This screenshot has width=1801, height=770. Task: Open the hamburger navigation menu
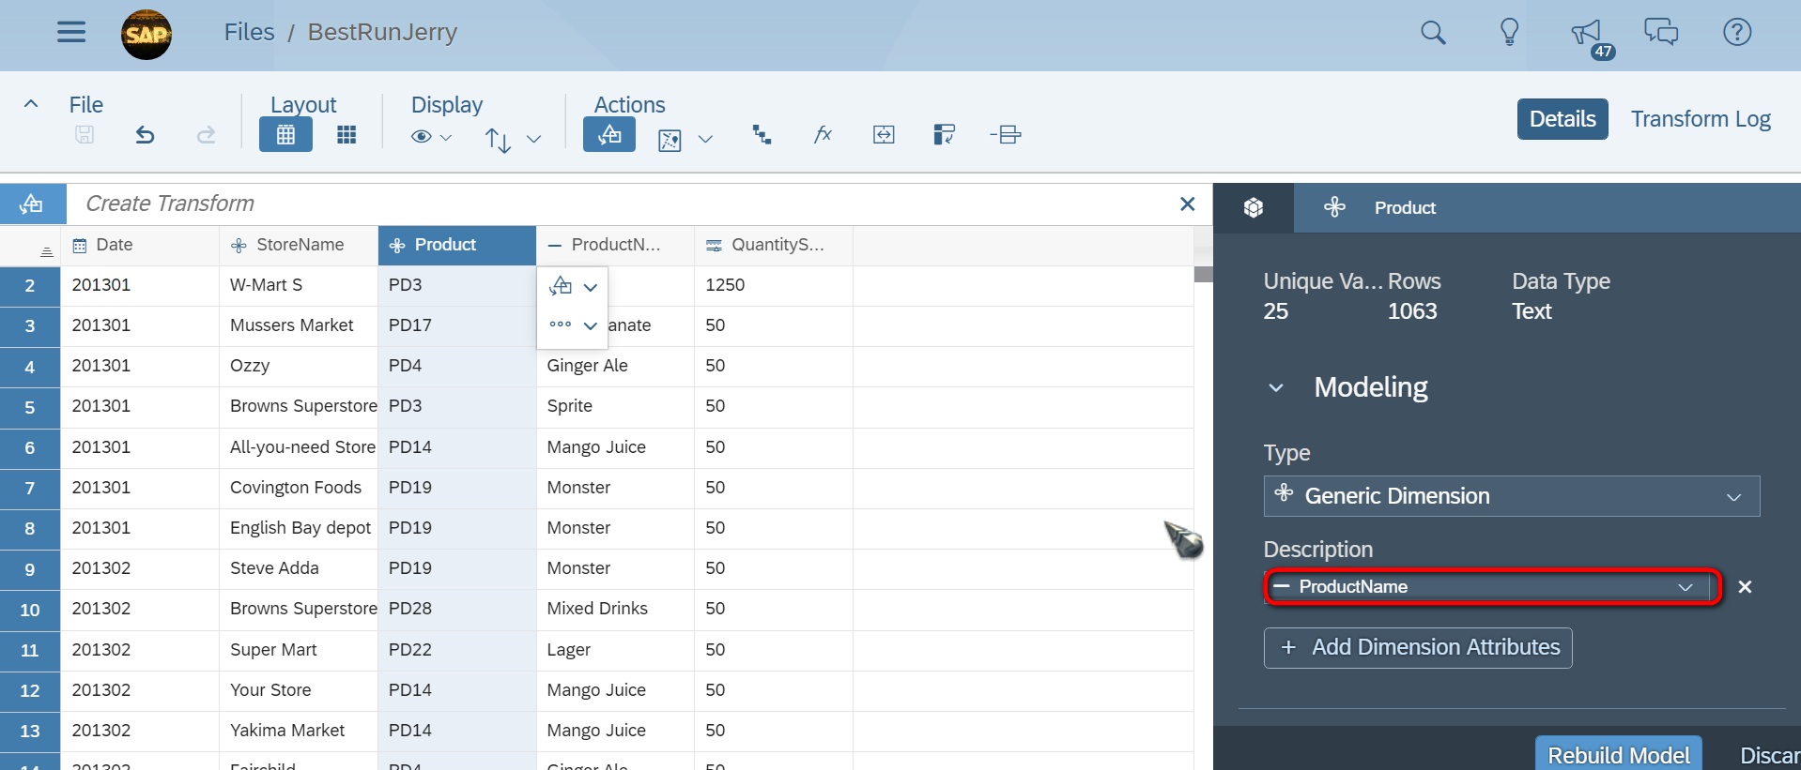71,32
